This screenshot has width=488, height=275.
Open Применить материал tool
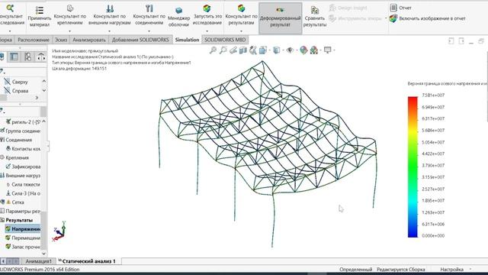pyautogui.click(x=40, y=17)
